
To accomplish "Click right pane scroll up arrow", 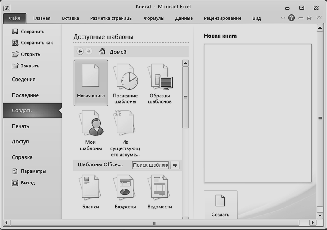I will [x=320, y=28].
